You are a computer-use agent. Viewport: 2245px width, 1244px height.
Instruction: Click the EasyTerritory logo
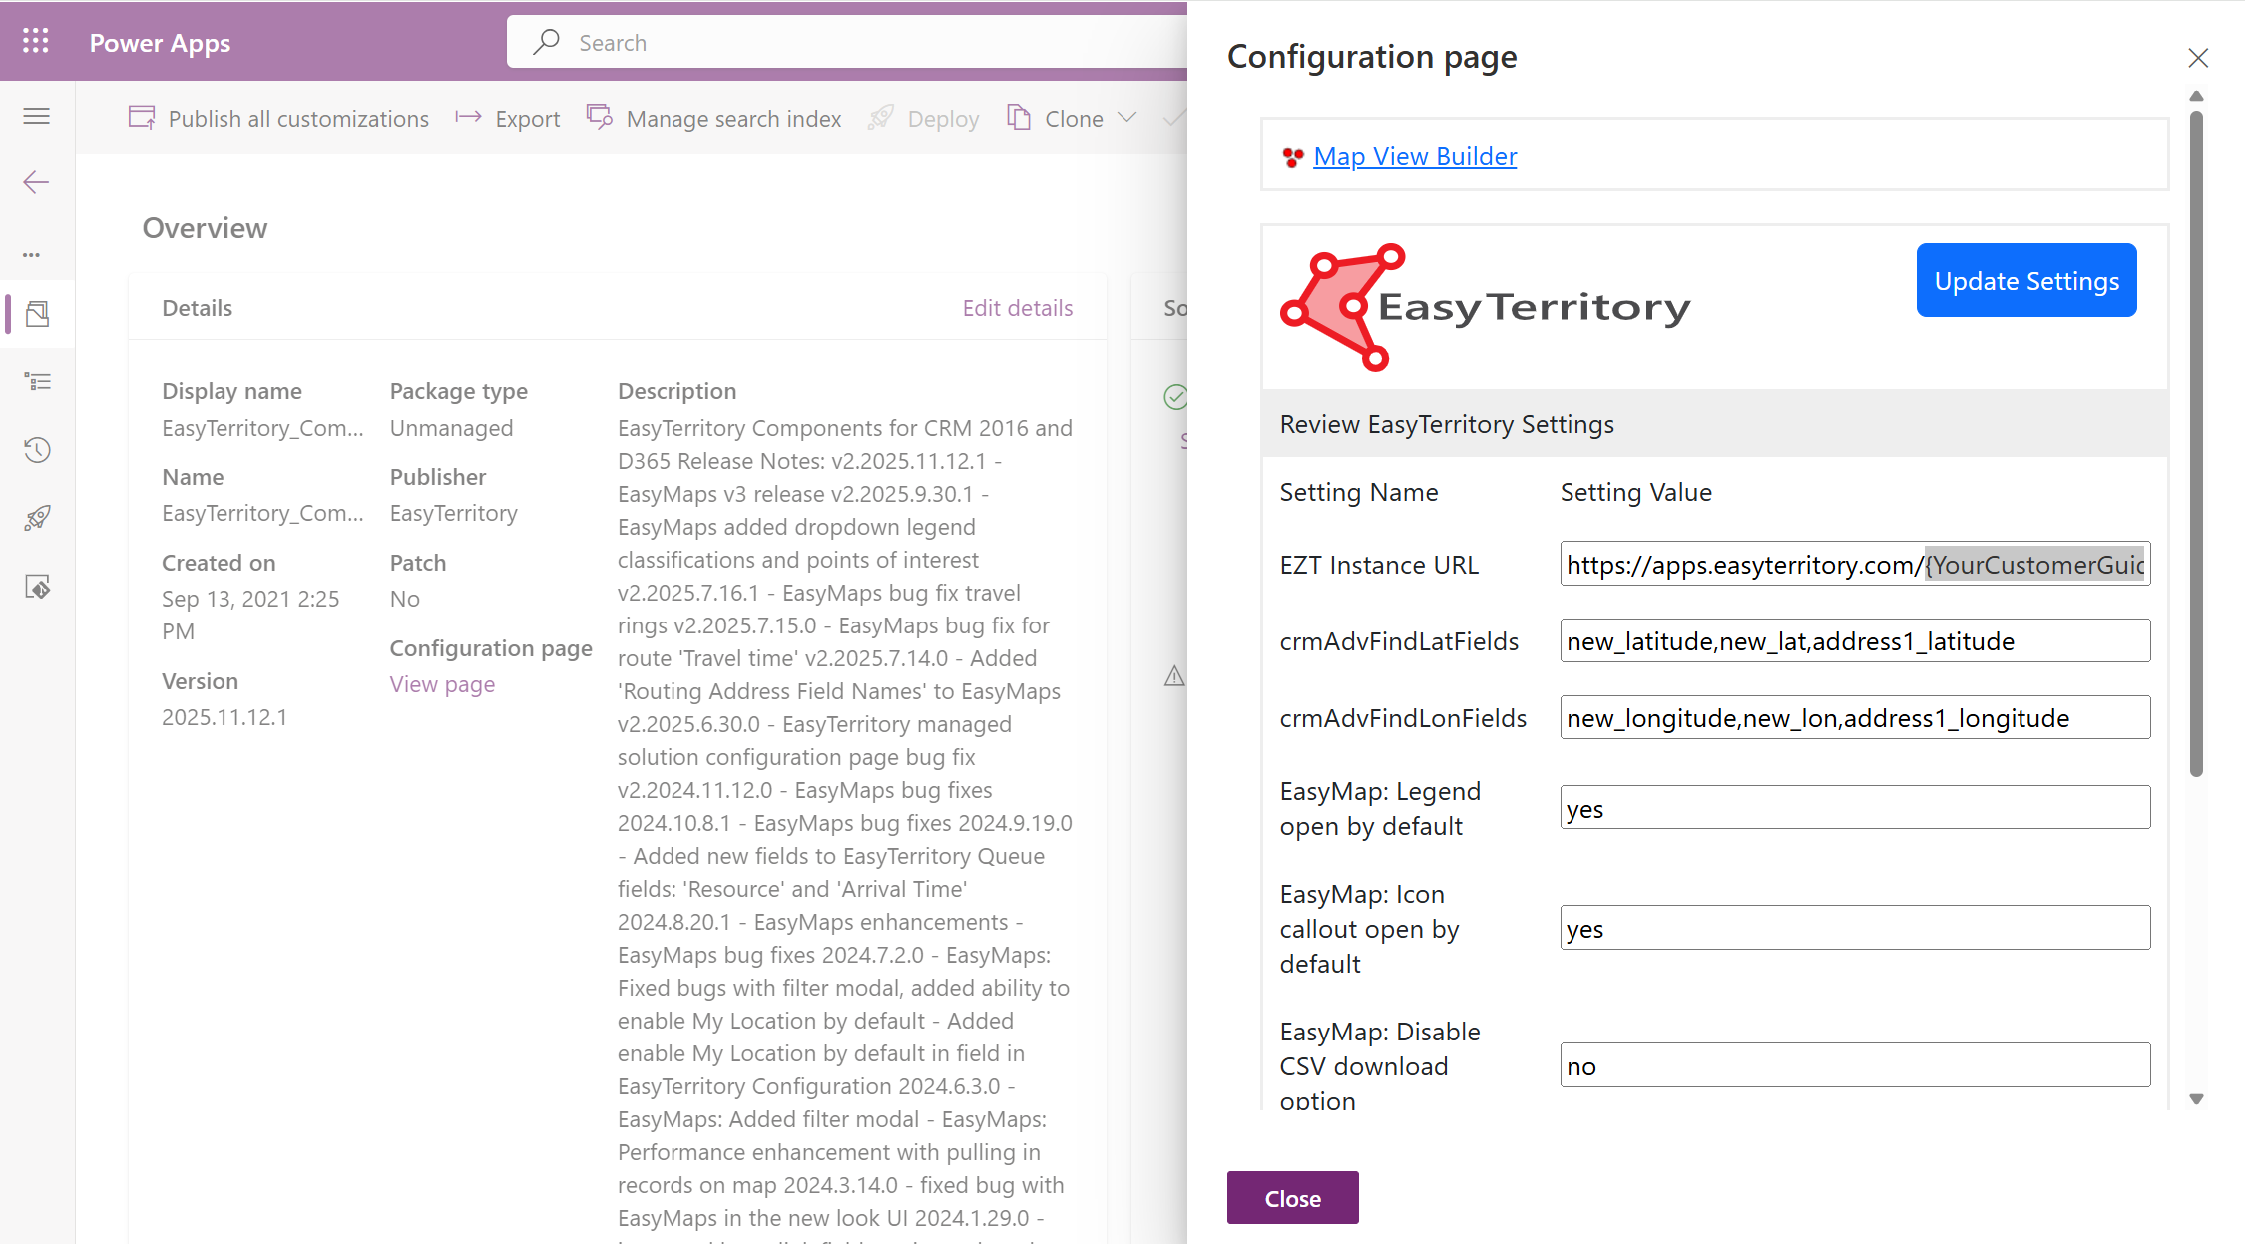[1486, 307]
